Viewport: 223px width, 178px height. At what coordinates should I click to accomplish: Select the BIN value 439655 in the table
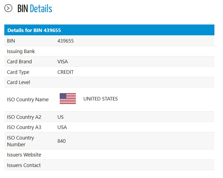[65, 41]
